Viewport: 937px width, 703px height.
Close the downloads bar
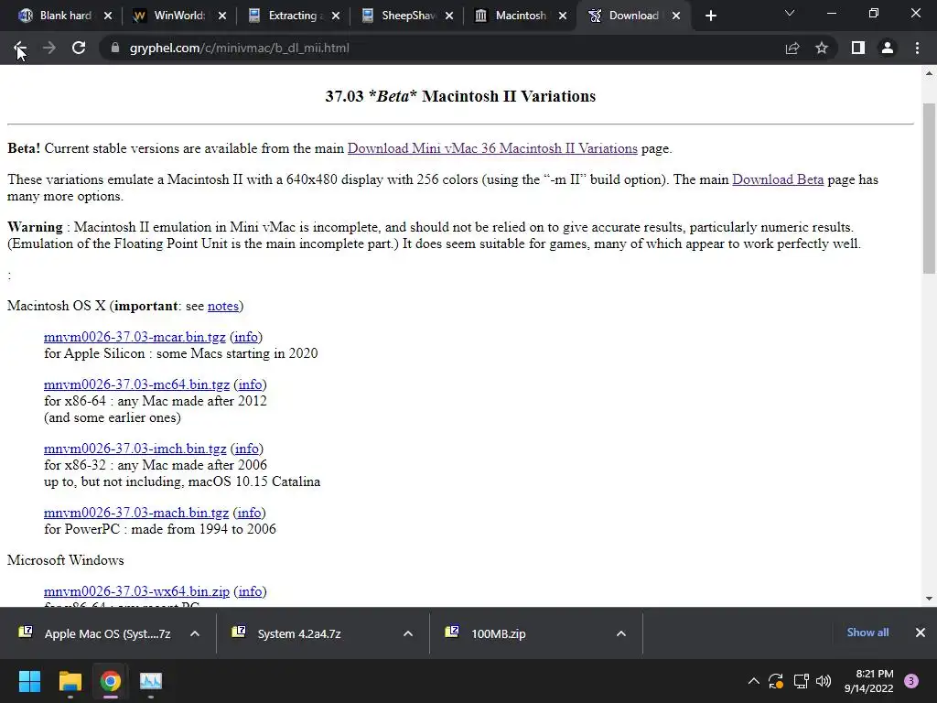tap(921, 633)
